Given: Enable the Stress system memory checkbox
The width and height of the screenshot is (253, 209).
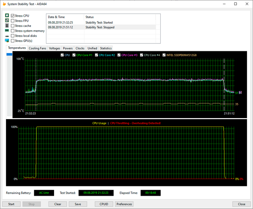Looking at the screenshot, I should click(x=13, y=31).
